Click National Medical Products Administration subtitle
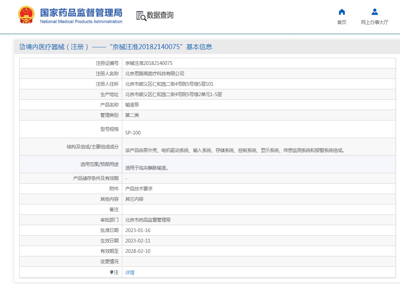The image size is (400, 284). coord(81,22)
